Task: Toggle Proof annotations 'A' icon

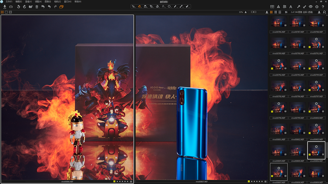Action: point(291,7)
